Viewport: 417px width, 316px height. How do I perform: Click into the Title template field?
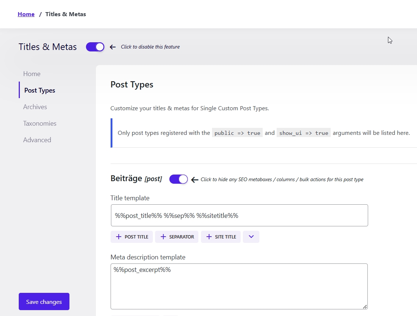[x=239, y=215]
